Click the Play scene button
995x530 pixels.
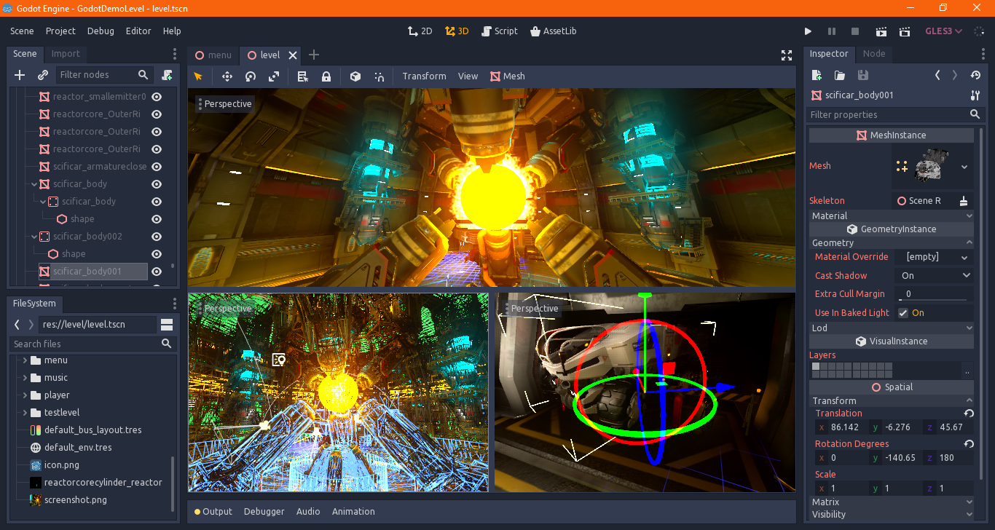881,31
